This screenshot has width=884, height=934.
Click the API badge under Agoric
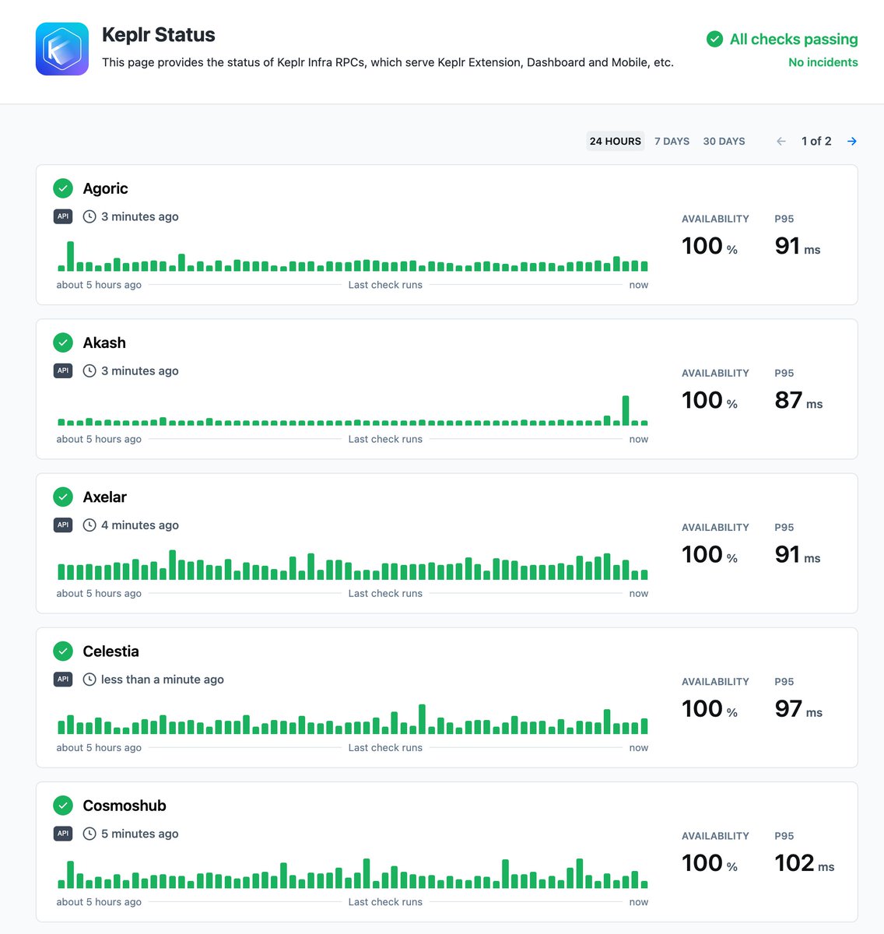point(63,216)
